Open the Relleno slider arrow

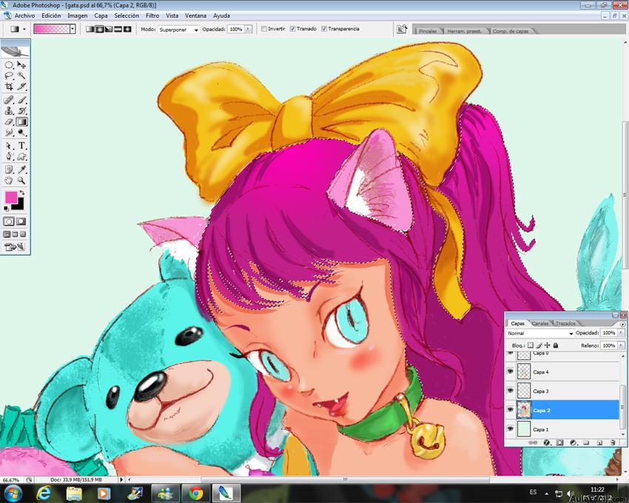tap(621, 345)
